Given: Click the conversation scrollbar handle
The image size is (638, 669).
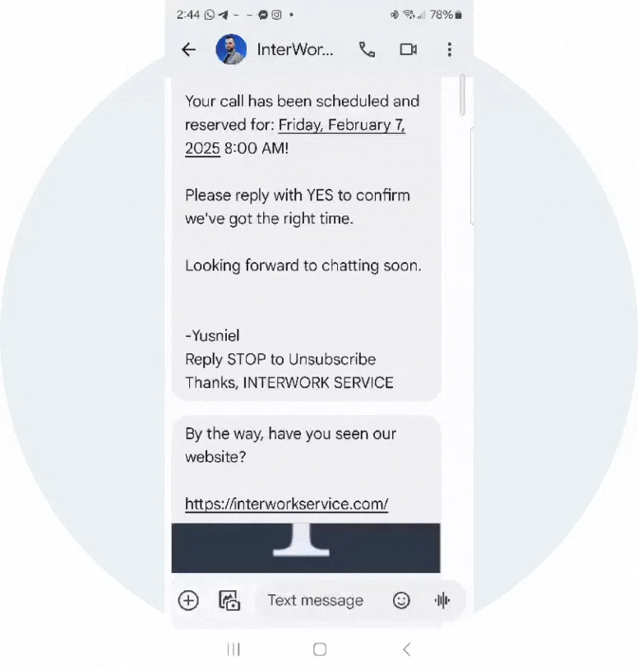Looking at the screenshot, I should (x=462, y=95).
